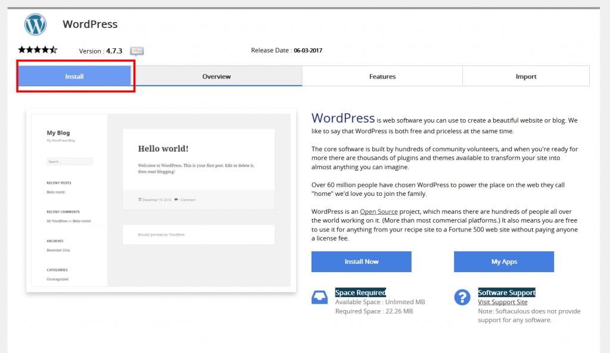Click the Release Date 06-03-2017 text
Viewport: 610px width, 353px height.
pos(287,50)
